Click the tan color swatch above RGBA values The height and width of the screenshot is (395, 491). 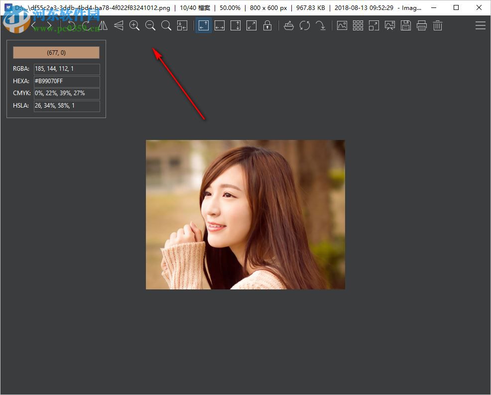point(56,52)
